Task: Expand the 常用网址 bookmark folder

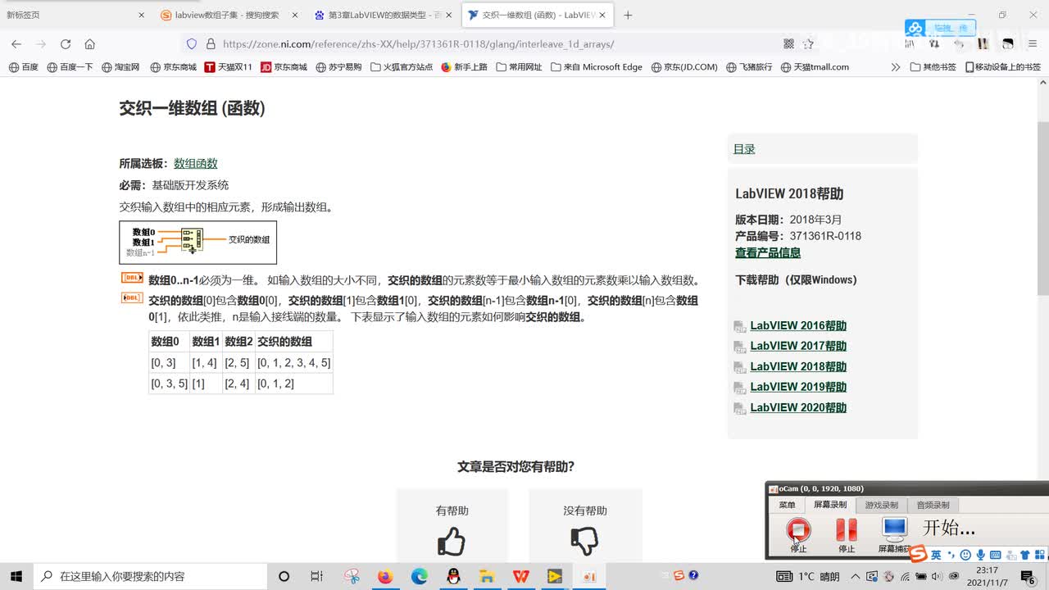Action: (x=519, y=67)
